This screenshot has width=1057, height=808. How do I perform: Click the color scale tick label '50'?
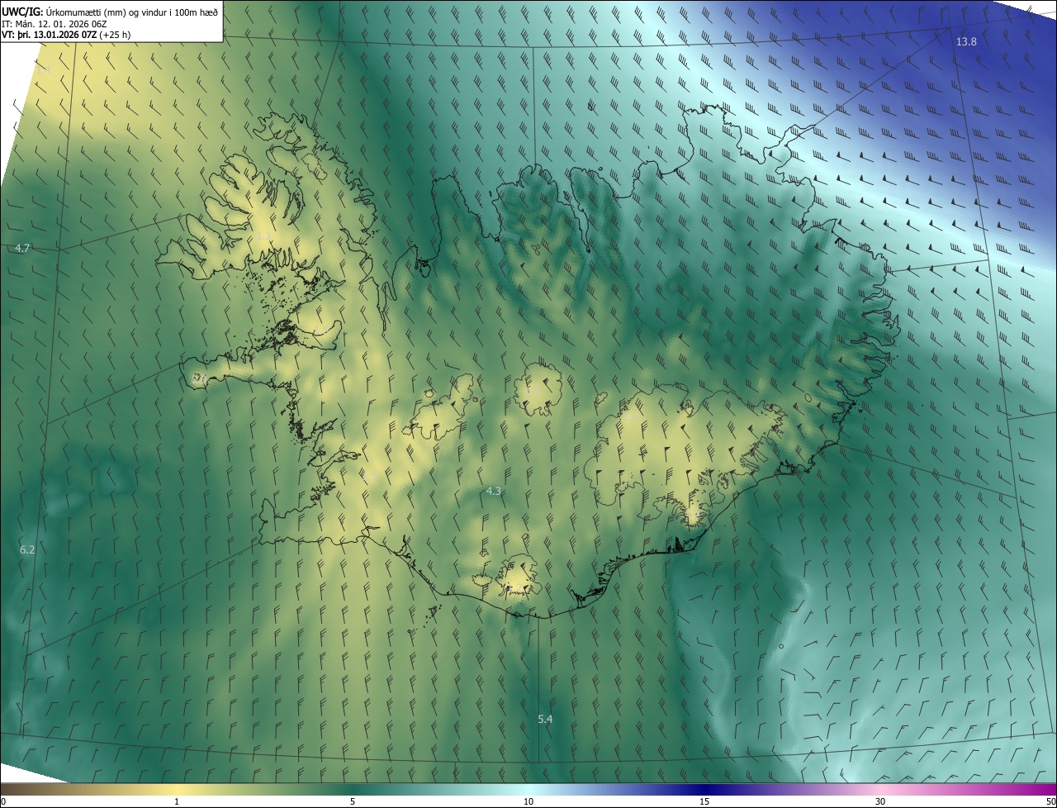click(1050, 801)
